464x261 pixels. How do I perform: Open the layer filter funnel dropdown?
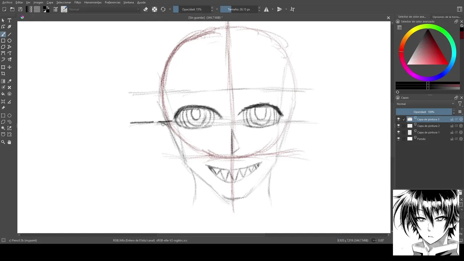tap(460, 104)
